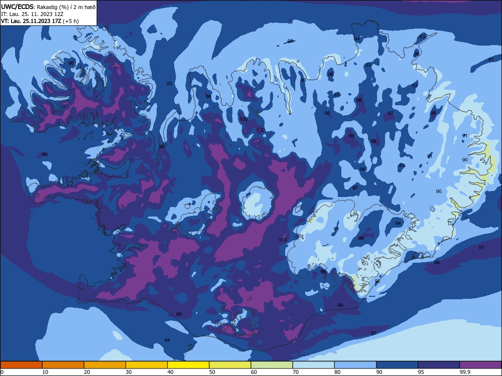Select the legend scale label '40'
Viewport: 502px width, 376px height.
click(170, 372)
